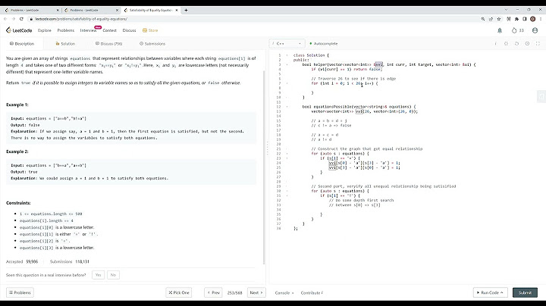Open the Discuss nav item

[129, 30]
